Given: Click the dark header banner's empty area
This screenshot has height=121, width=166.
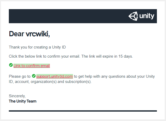Looking at the screenshot, I should point(68,16).
